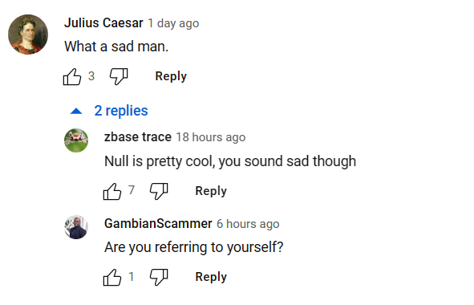Screen dimensions: 474x305
Task: Visit GambianScammer's channel via username
Action: (x=158, y=224)
